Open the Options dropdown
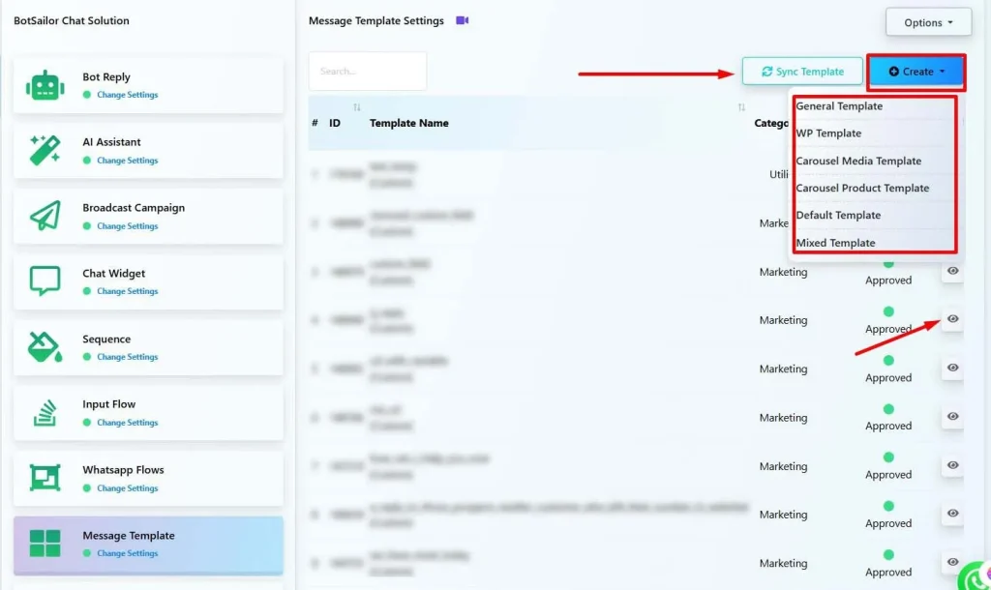Screen dimensions: 991x590 (x=928, y=22)
